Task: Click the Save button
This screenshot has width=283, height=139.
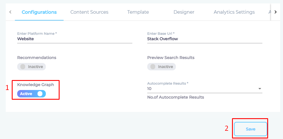Action: click(x=250, y=129)
